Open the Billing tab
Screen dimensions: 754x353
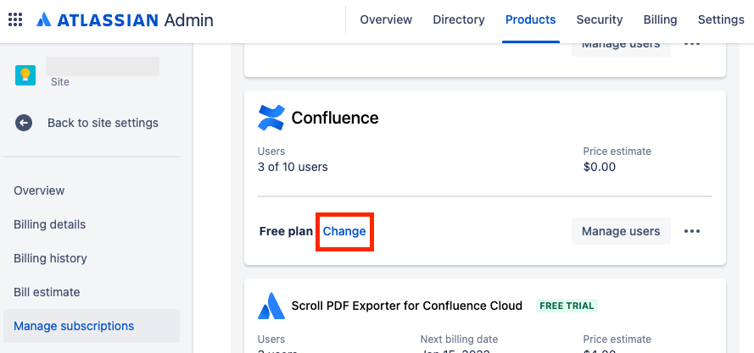pyautogui.click(x=660, y=19)
